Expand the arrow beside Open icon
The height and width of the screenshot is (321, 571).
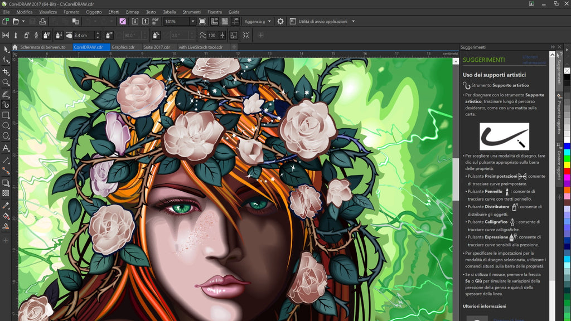coord(23,22)
